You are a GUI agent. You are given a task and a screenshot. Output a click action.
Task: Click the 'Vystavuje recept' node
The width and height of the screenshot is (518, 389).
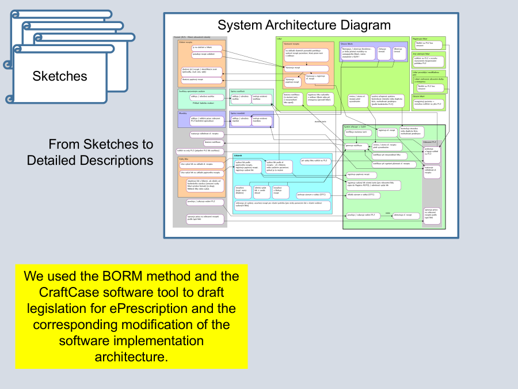click(x=307, y=67)
